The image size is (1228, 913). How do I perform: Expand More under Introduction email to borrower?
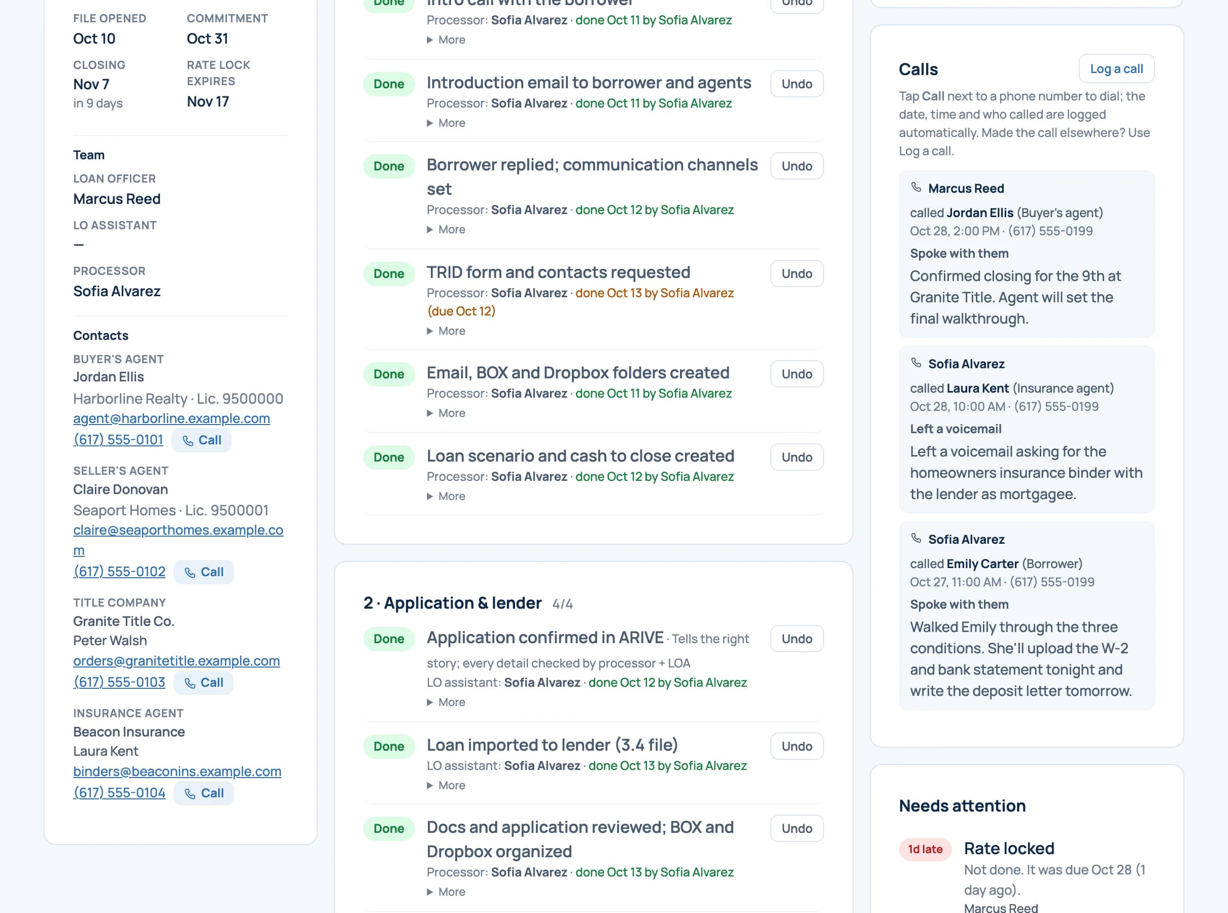446,123
